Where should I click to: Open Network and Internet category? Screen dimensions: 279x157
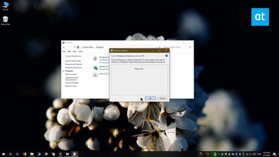click(74, 64)
